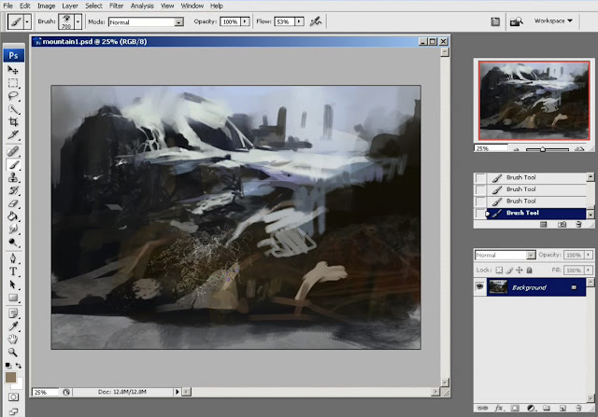Select the Rectangular Marquee tool

13,83
